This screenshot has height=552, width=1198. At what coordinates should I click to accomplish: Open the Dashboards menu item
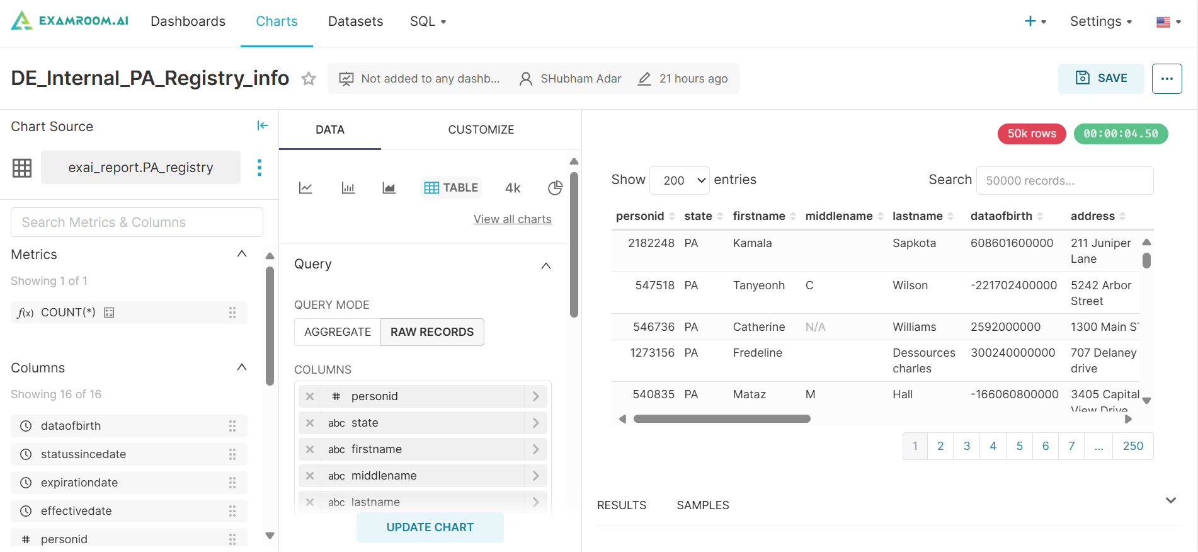(188, 21)
